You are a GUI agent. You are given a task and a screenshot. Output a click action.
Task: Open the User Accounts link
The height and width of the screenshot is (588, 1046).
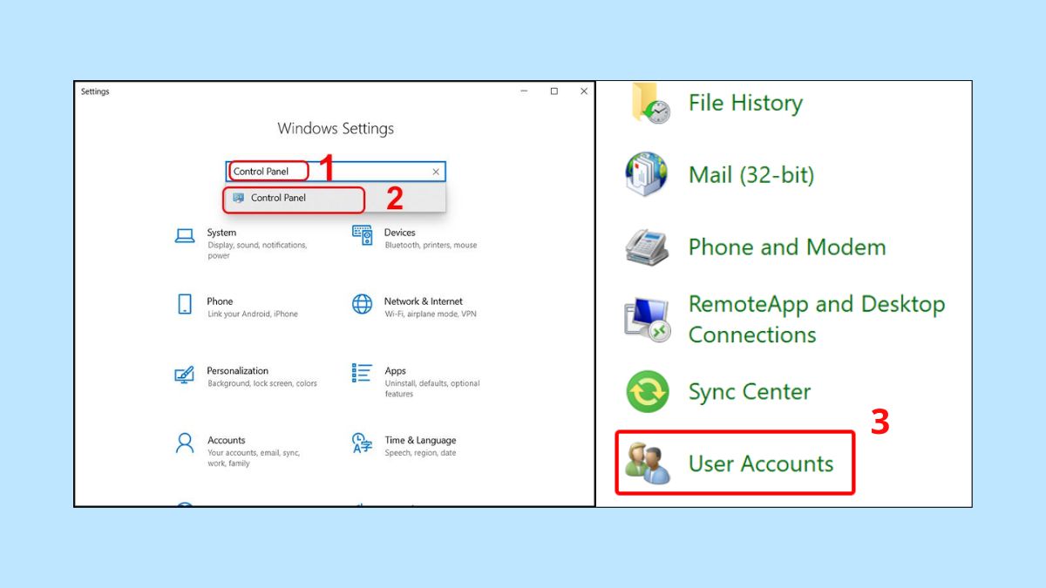[761, 463]
